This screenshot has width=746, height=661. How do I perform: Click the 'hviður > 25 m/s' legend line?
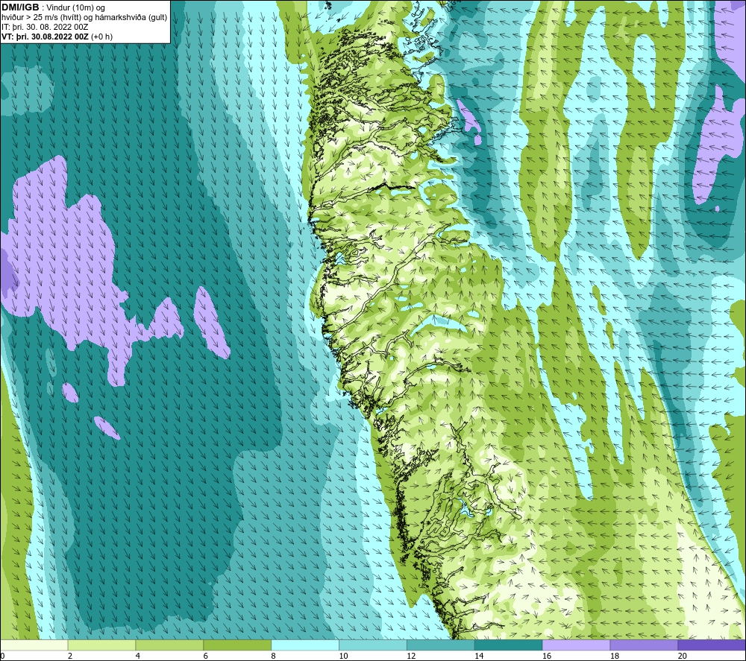[x=84, y=18]
